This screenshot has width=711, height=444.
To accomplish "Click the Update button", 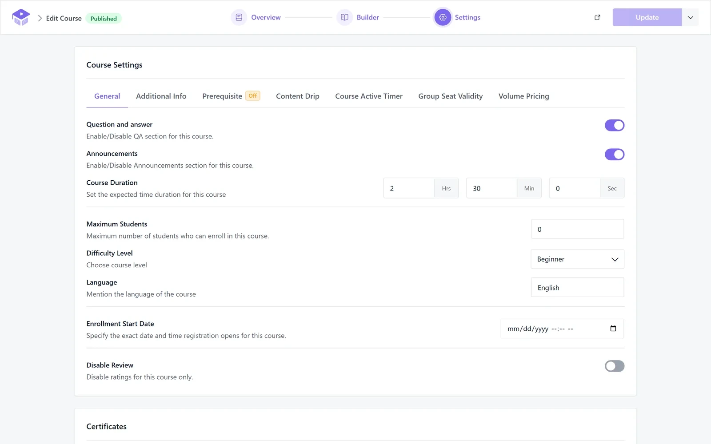I will point(647,17).
